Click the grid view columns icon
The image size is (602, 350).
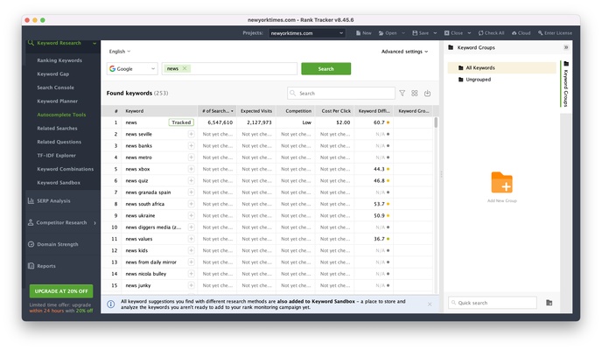[415, 94]
